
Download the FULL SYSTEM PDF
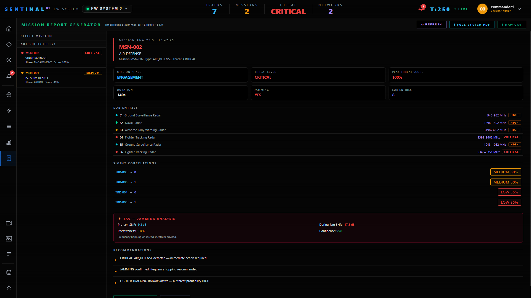pyautogui.click(x=472, y=25)
